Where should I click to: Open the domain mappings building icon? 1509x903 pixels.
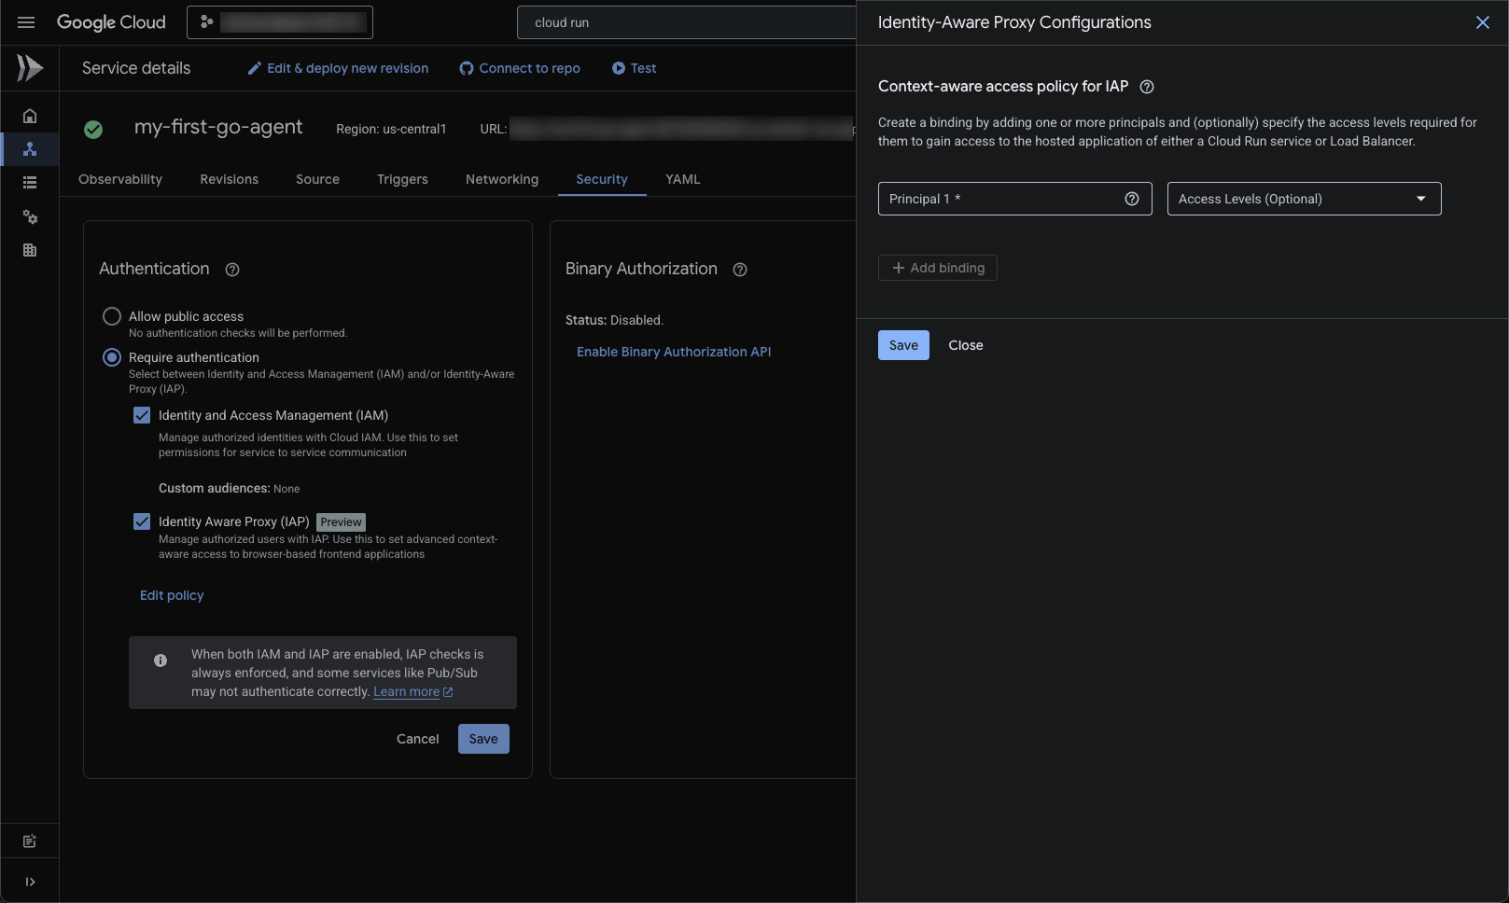coord(29,250)
